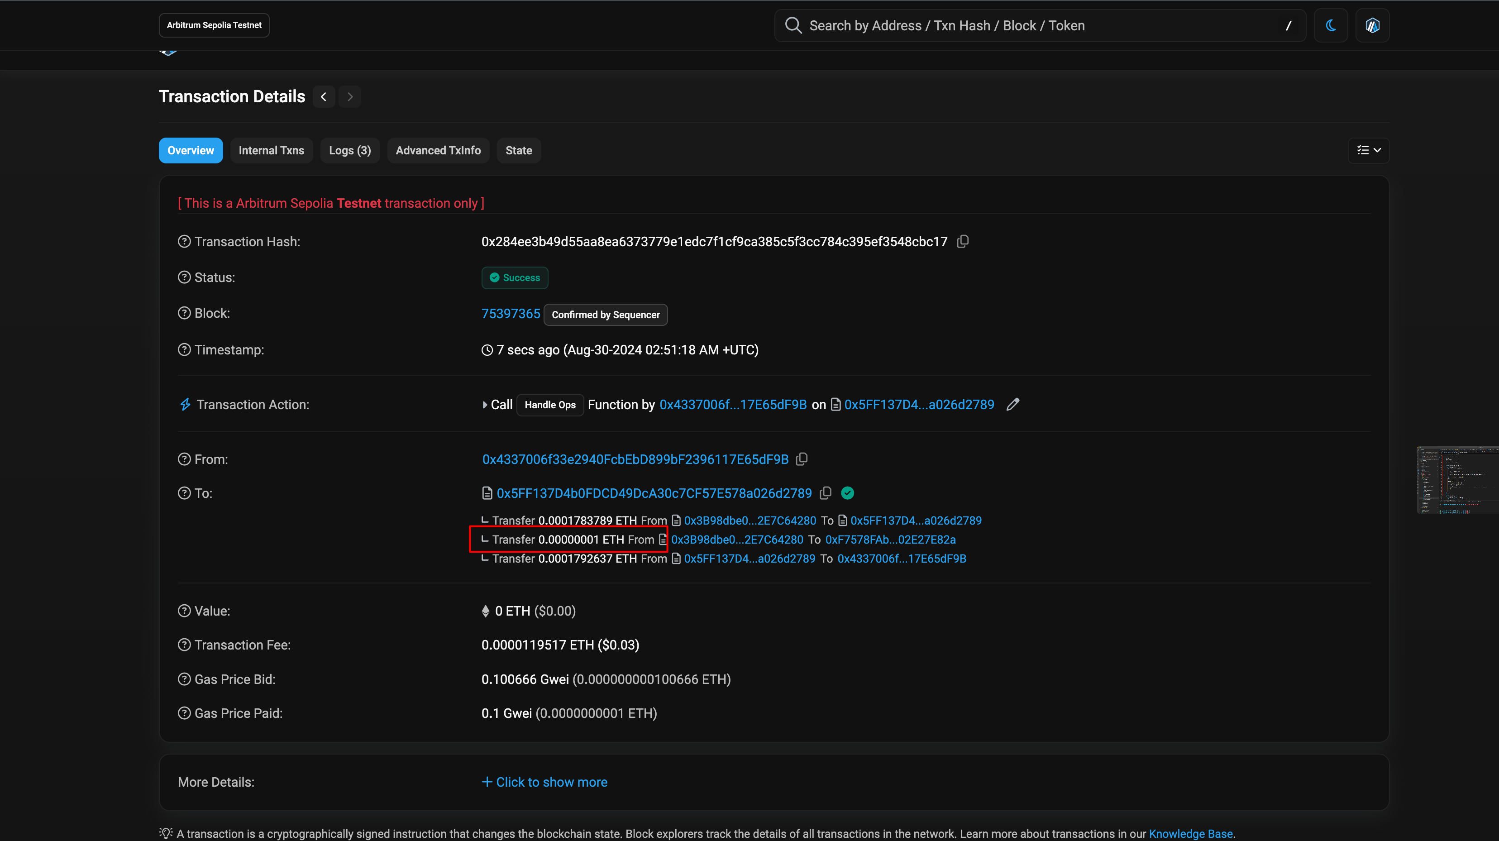
Task: Click the search magnifier icon
Action: coord(793,26)
